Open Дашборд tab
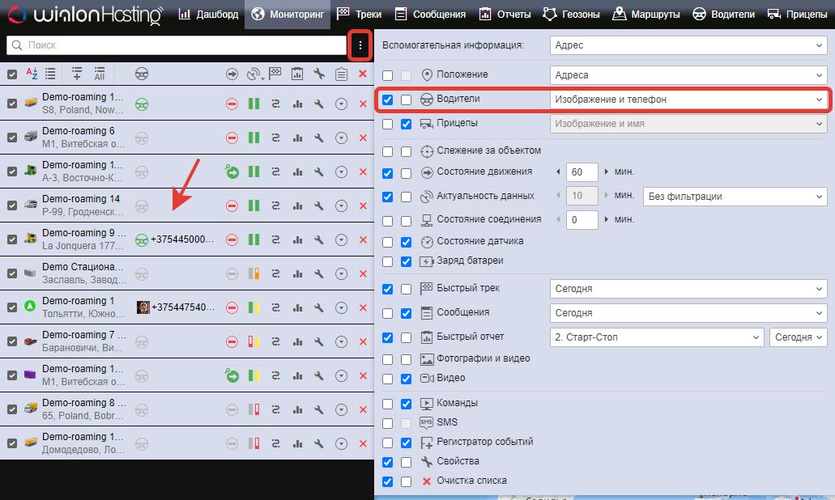 [208, 15]
